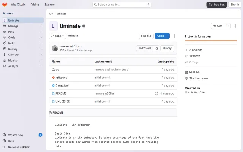Click llminate breadcrumb link
243x152 pixels.
coord(62,14)
